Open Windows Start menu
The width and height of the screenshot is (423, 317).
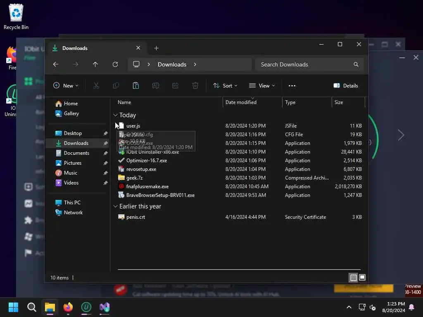[13, 307]
